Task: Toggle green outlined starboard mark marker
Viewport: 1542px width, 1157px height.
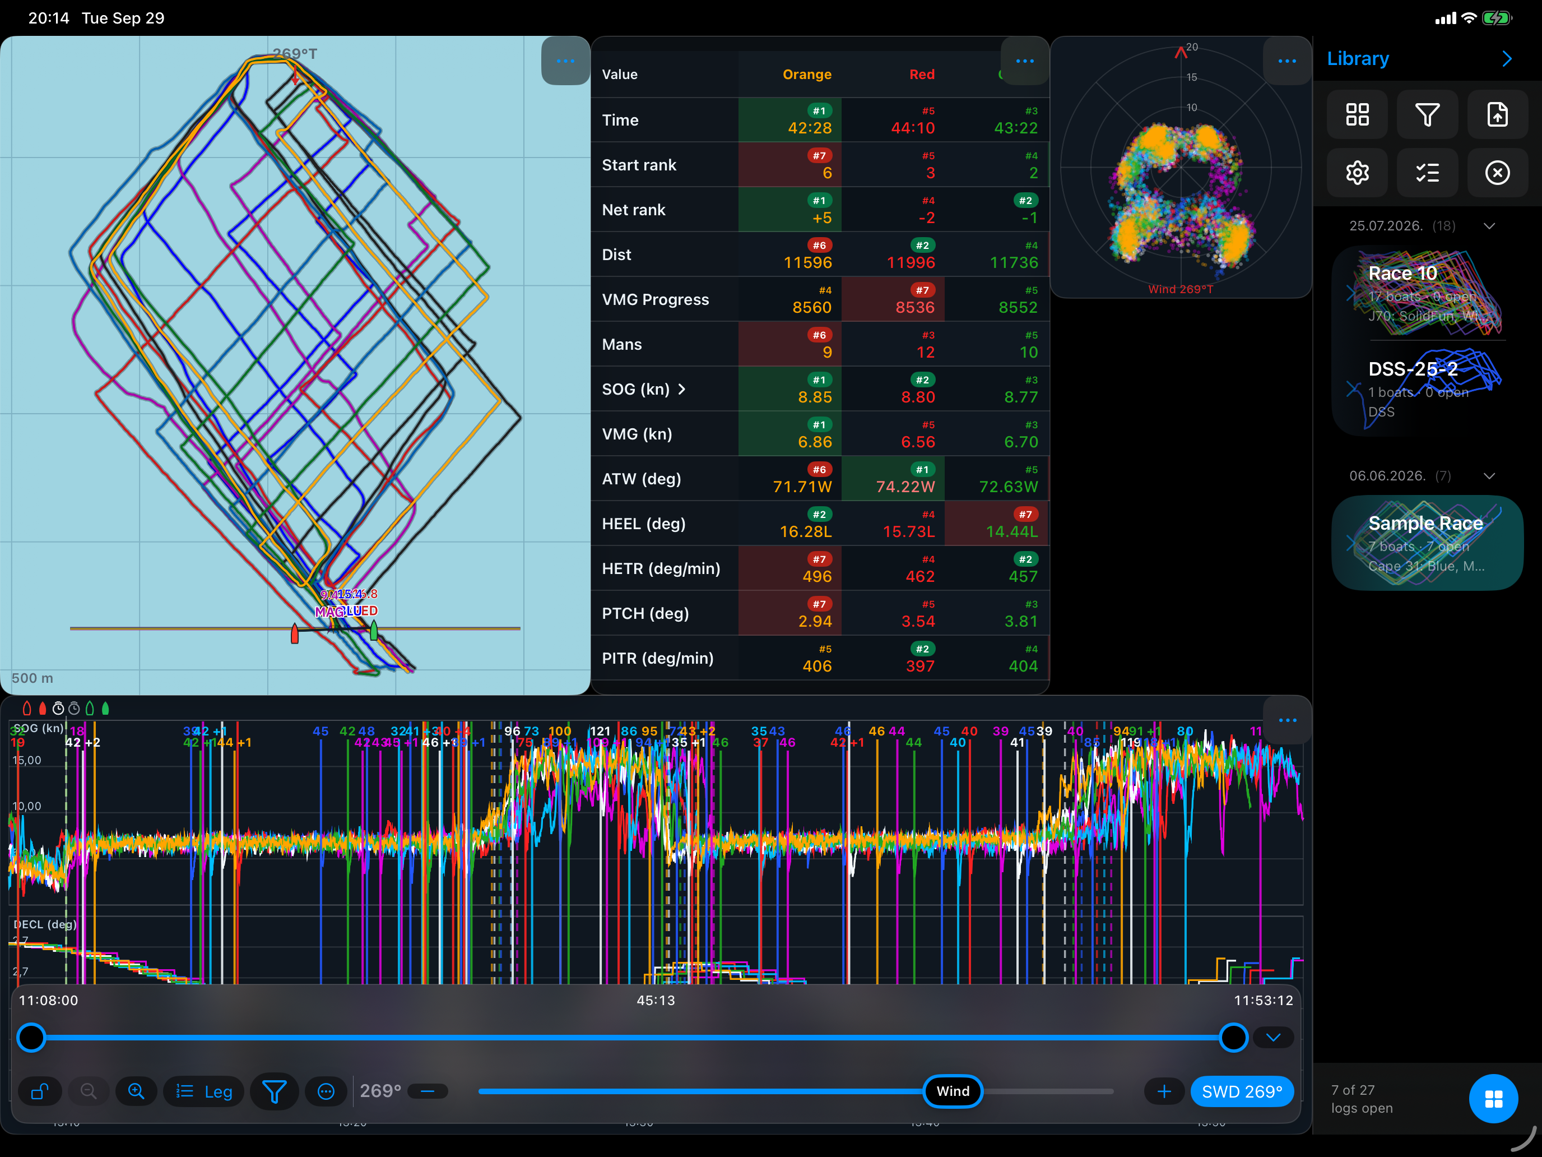Action: pos(89,709)
